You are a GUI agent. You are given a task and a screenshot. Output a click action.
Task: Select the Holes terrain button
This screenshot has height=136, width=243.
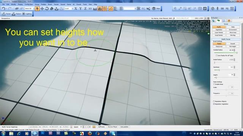pyautogui.click(x=233, y=27)
